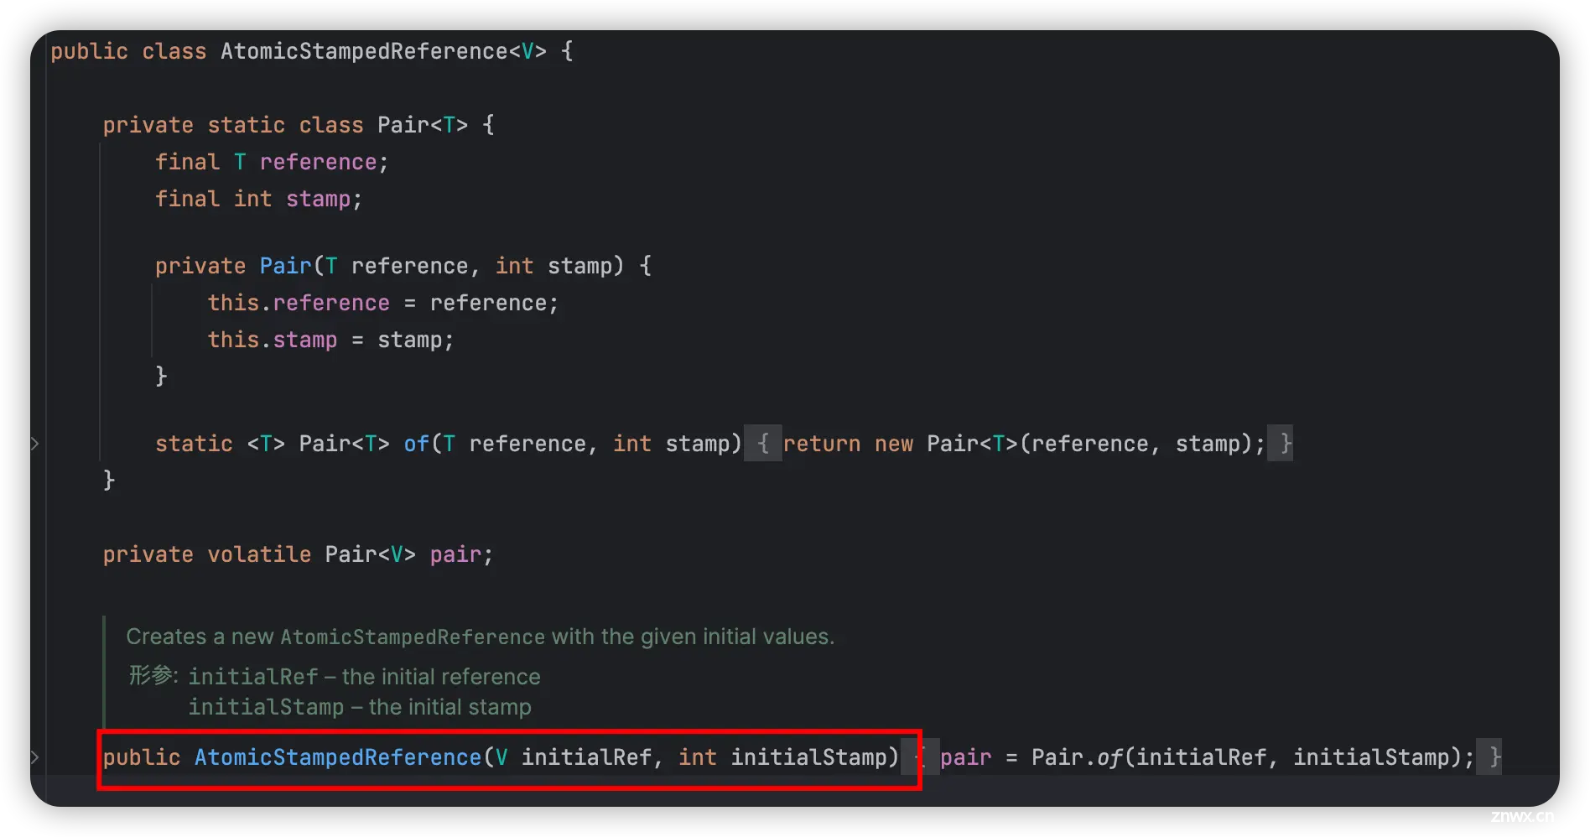Viewport: 1590px width, 837px height.
Task: Click the closing brace of Pair constructor
Action: pos(161,377)
